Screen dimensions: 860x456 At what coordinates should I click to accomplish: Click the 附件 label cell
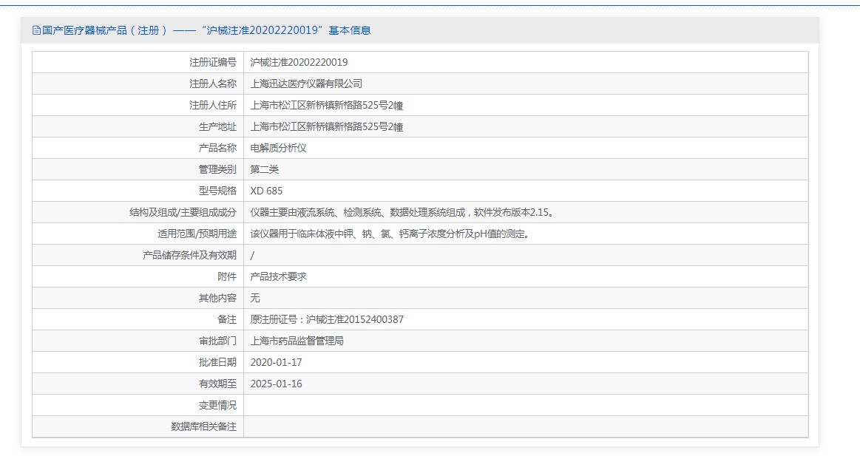point(138,277)
